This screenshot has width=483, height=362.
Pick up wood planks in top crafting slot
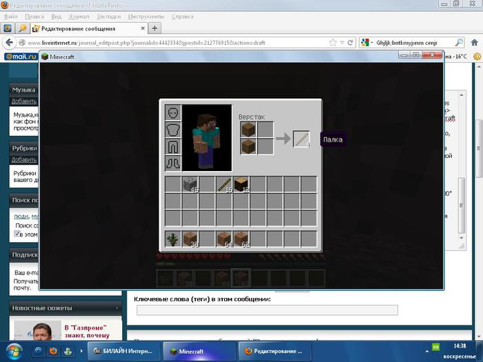click(x=248, y=130)
